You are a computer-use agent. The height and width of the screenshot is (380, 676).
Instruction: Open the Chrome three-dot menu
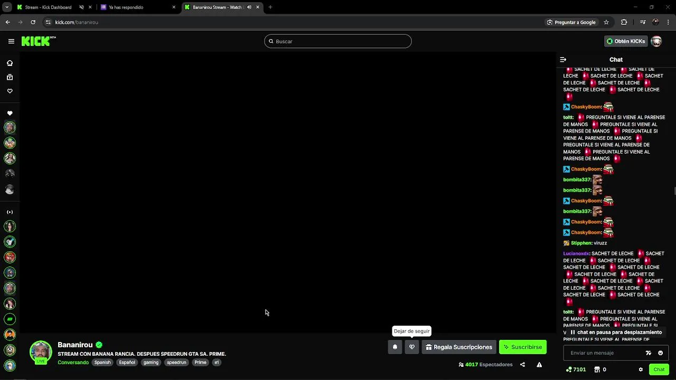tap(669, 22)
